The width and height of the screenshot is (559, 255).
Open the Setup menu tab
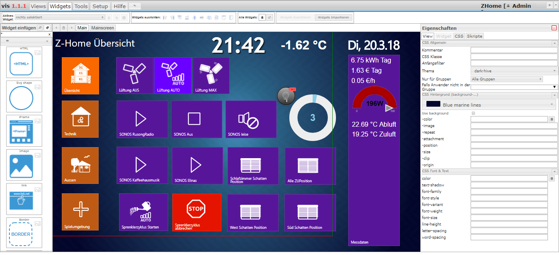100,6
